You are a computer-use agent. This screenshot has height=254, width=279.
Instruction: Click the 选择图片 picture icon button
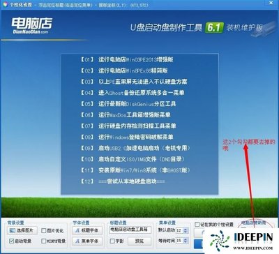[x=22, y=230]
